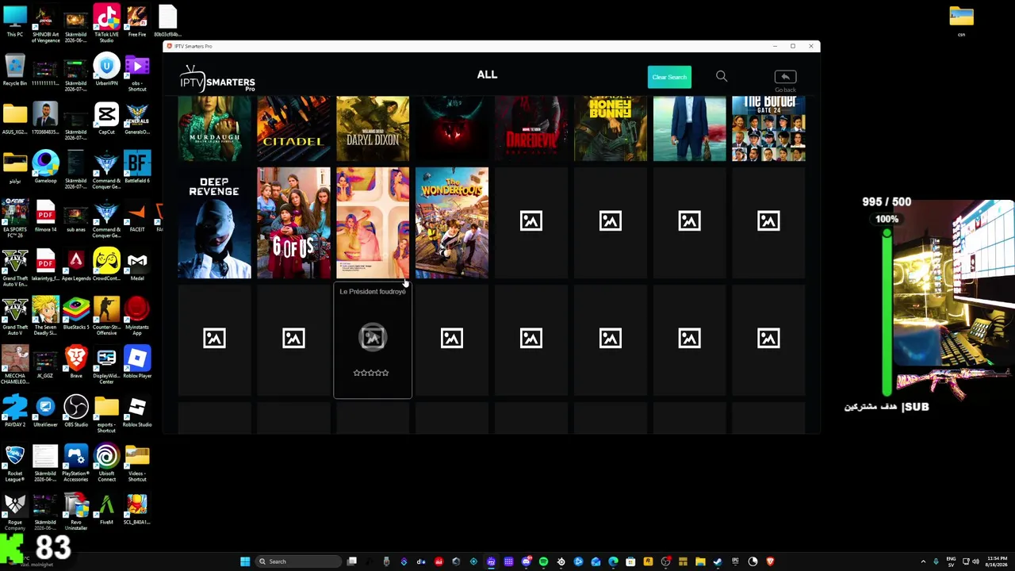Open the taskbar clock and date
This screenshot has width=1015, height=571.
pyautogui.click(x=996, y=561)
